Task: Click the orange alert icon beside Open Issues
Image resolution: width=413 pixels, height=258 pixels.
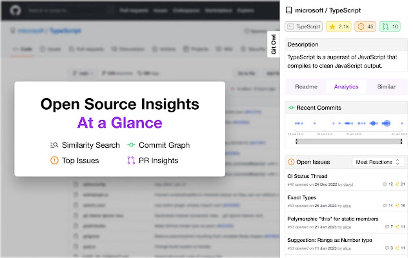Action: (x=291, y=162)
